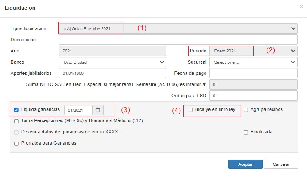Tick Toma Percepciones y Honorarios Médicos checkbox
Viewport: 307px width, 179px height.
coord(16,121)
